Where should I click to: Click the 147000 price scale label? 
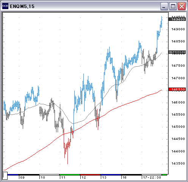coord(178,78)
